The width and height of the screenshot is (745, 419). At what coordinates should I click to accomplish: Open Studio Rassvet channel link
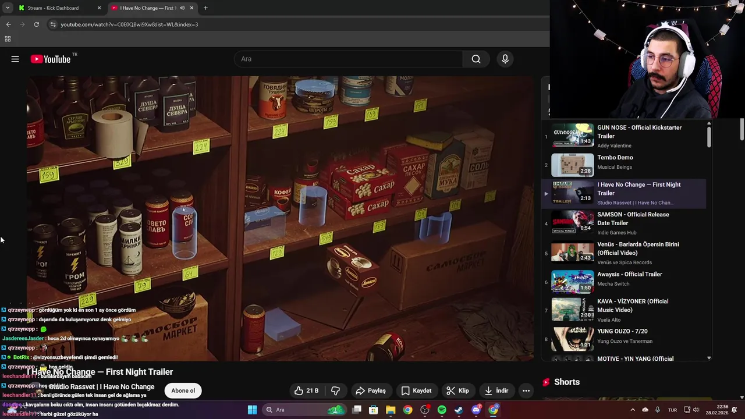[x=102, y=386]
